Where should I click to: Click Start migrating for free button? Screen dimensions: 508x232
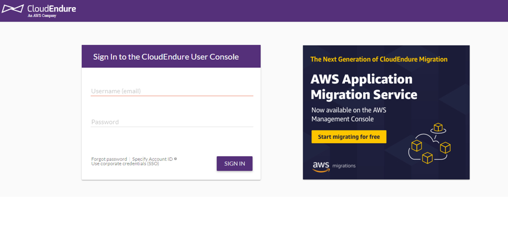click(349, 137)
